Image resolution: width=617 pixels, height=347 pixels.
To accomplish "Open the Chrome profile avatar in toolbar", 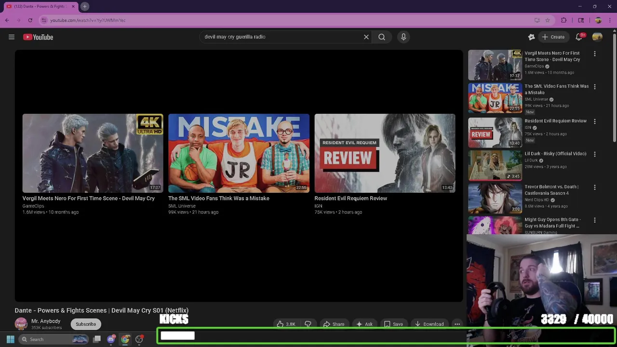I will (x=598, y=20).
